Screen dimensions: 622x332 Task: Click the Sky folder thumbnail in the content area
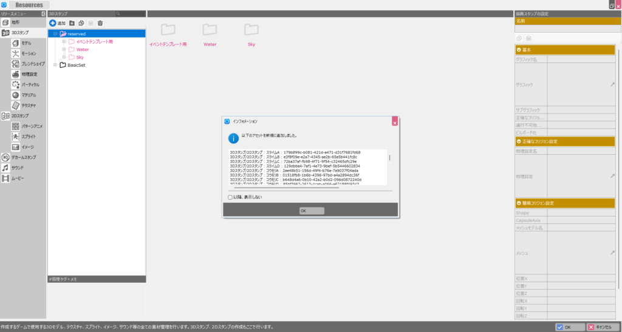(251, 30)
